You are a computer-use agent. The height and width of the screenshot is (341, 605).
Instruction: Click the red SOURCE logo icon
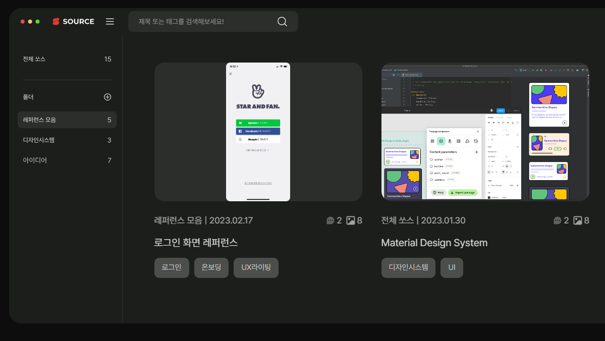pos(56,22)
